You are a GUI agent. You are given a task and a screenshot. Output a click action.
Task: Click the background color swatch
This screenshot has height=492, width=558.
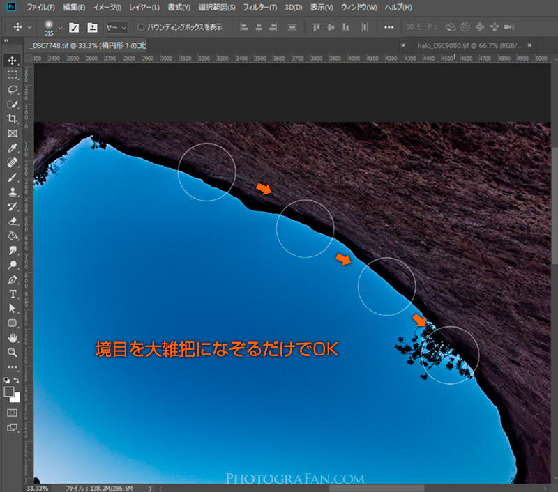click(15, 398)
